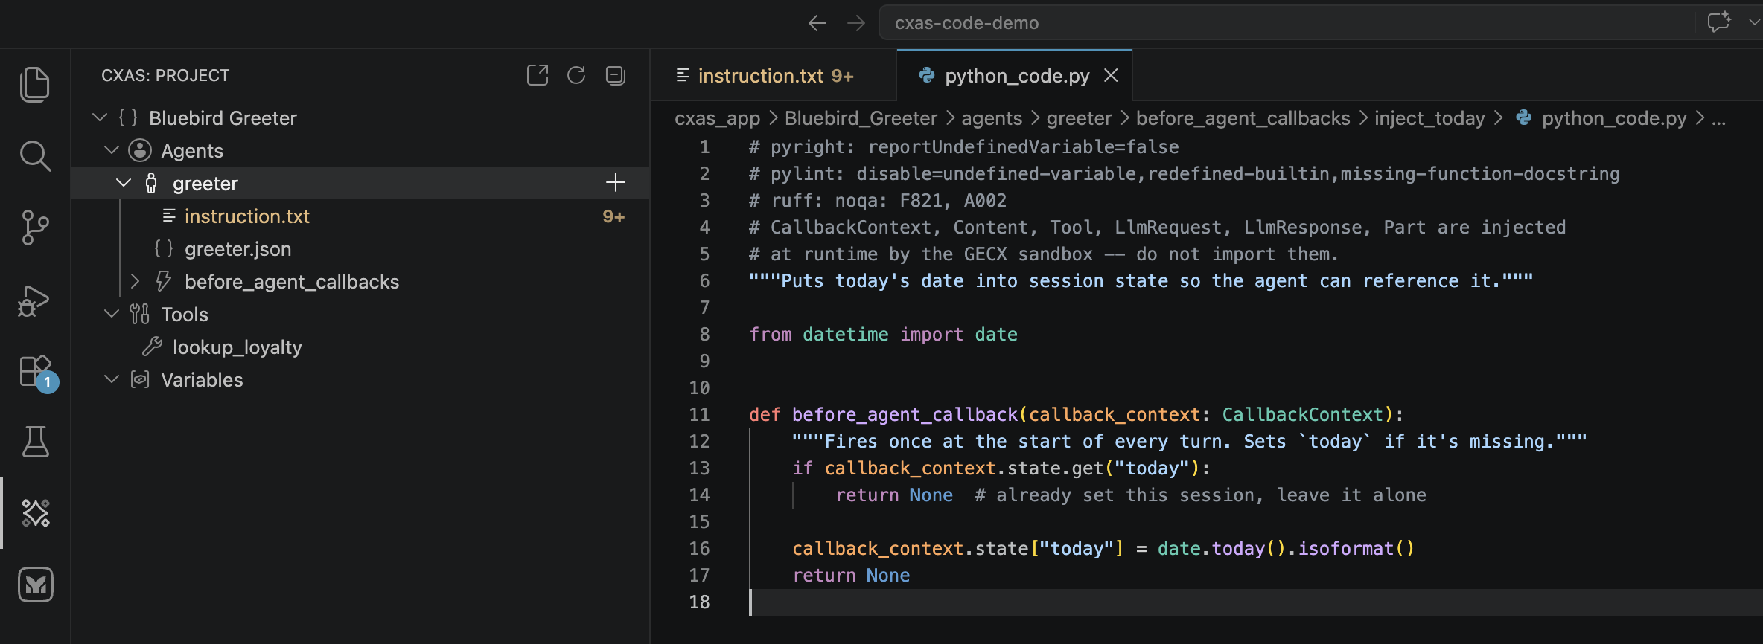Open Source Control view
This screenshot has height=644, width=1763.
point(35,228)
